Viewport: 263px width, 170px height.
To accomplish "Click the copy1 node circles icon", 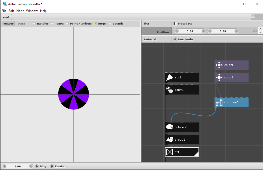I will coord(169,90).
